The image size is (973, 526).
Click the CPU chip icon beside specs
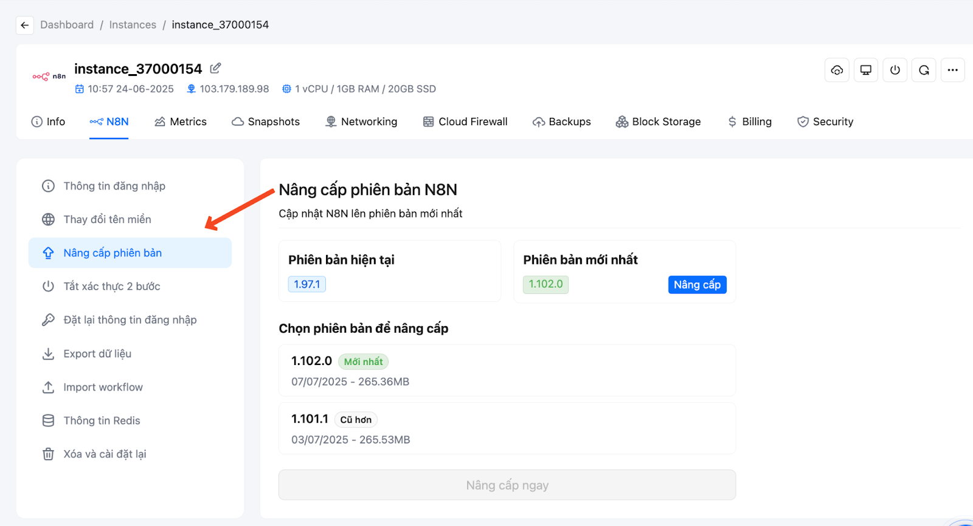click(286, 89)
